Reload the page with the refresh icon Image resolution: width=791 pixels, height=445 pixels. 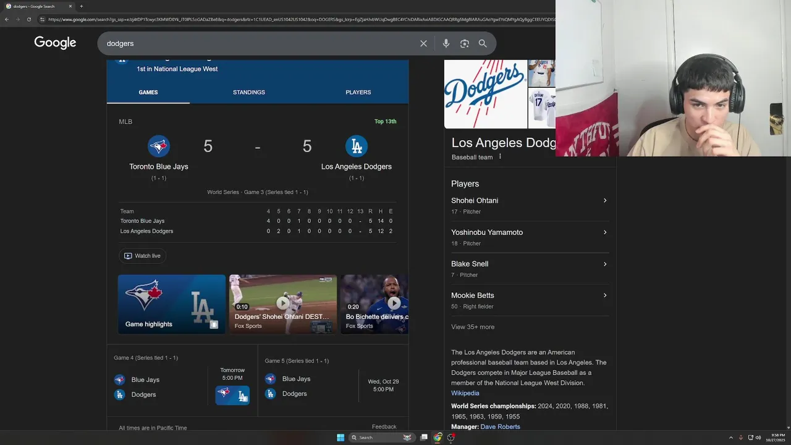28,19
